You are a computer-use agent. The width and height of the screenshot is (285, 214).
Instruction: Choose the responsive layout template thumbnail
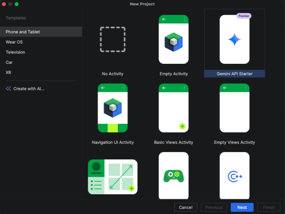tap(112, 177)
